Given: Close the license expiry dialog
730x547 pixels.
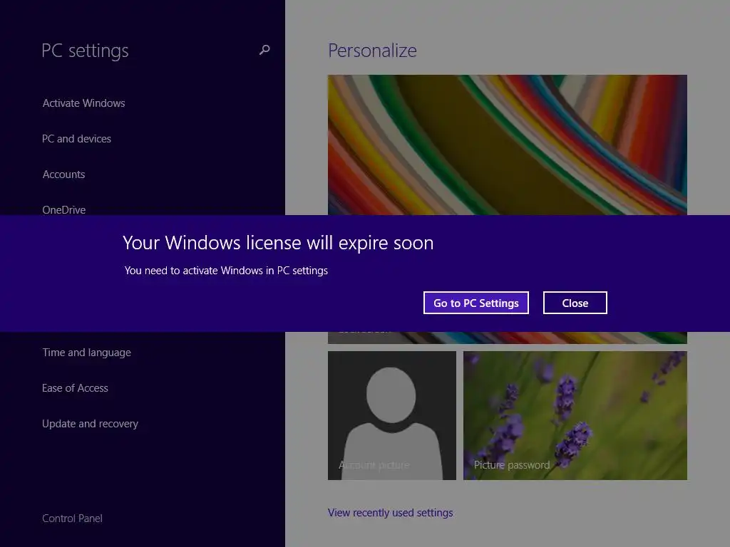Looking at the screenshot, I should (x=575, y=303).
